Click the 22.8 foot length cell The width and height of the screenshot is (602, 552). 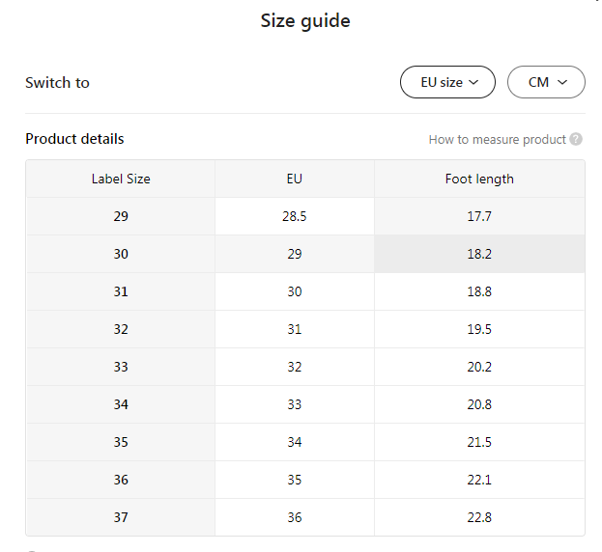(479, 517)
